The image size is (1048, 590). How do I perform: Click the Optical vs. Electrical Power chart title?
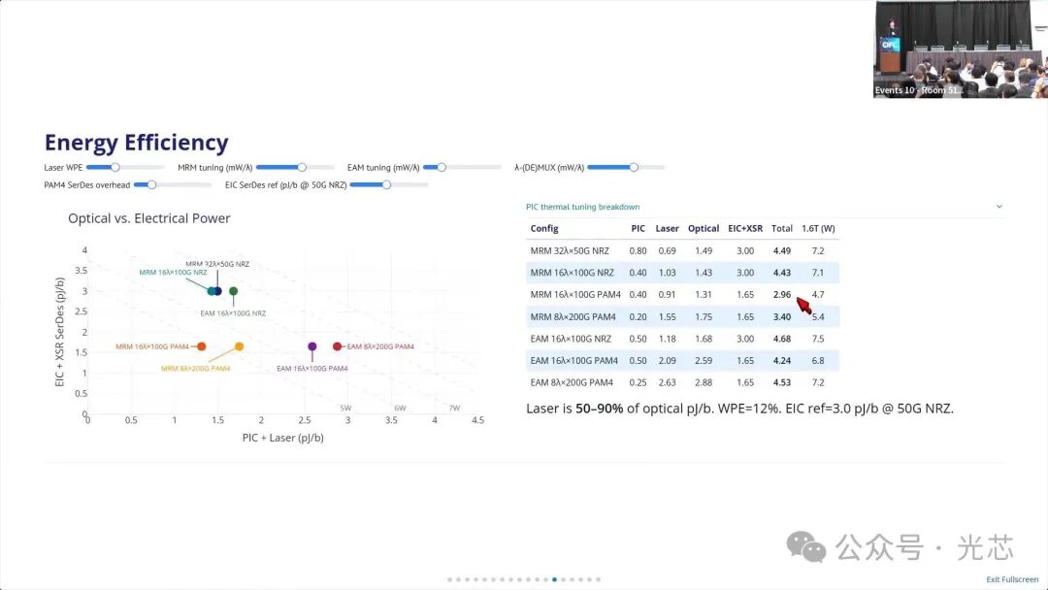click(x=149, y=218)
